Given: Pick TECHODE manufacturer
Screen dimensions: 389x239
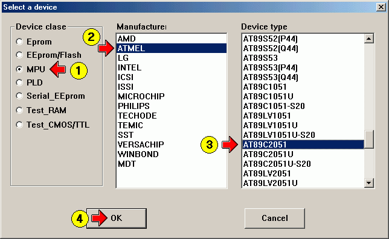Looking at the screenshot, I should click(x=171, y=116).
